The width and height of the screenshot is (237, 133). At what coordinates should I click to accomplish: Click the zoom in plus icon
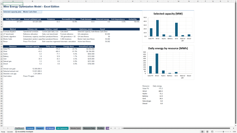pyautogui.click(x=231, y=132)
